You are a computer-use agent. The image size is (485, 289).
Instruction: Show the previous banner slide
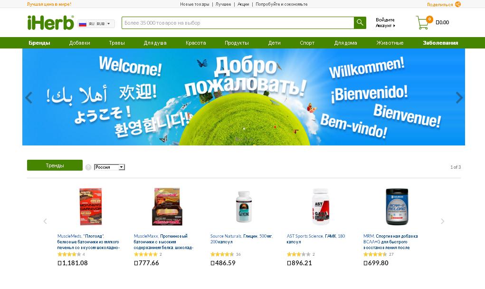(x=29, y=98)
